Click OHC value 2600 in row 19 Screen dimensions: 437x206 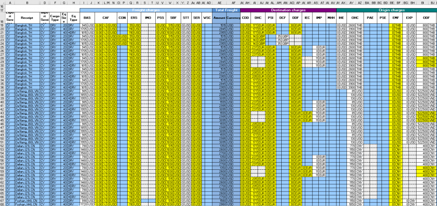click(351, 25)
